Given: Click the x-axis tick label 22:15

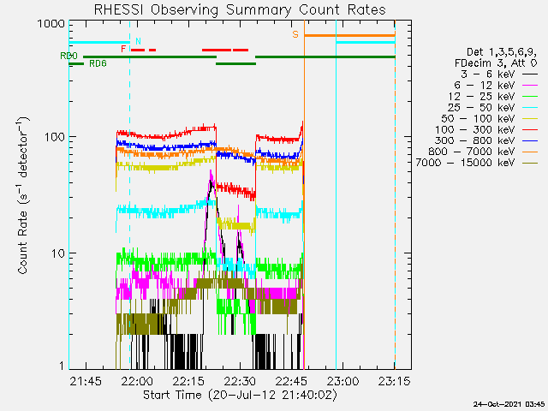Looking at the screenshot, I should click(188, 381).
